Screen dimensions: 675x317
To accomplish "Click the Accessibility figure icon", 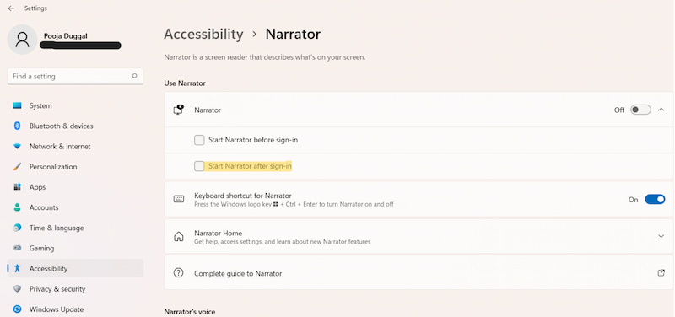I will pos(17,268).
